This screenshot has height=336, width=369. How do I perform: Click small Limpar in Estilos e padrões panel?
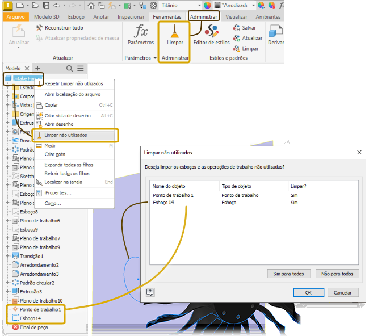pyautogui.click(x=246, y=48)
